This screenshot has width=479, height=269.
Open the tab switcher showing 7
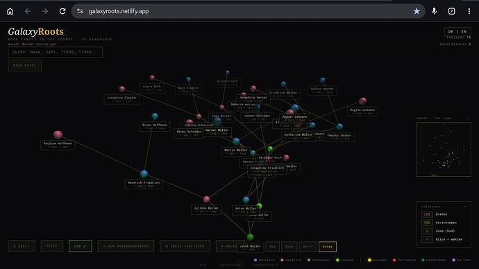(x=451, y=11)
